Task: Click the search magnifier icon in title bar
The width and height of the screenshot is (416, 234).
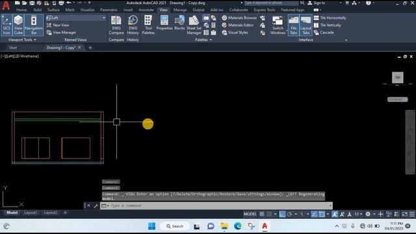Action: (302, 3)
